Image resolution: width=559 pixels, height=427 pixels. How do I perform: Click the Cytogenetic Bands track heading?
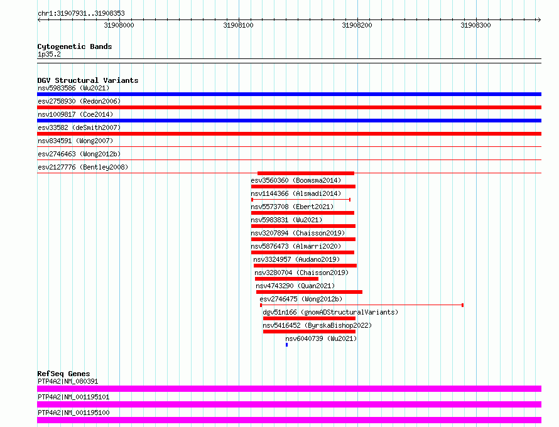(75, 46)
